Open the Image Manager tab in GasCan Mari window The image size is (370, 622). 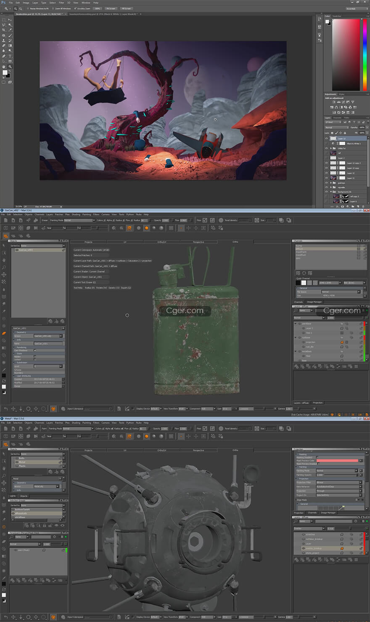coord(314,302)
